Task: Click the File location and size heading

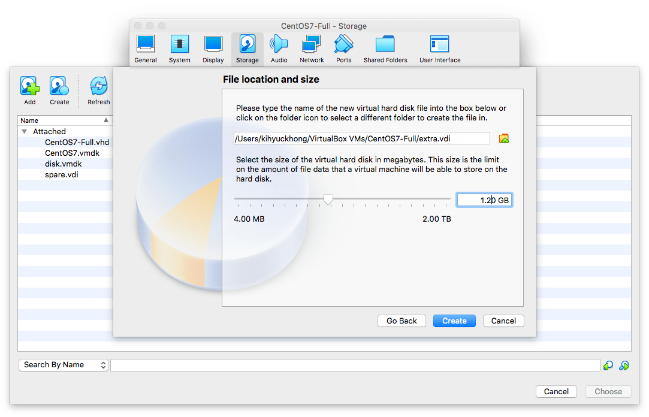Action: (271, 80)
